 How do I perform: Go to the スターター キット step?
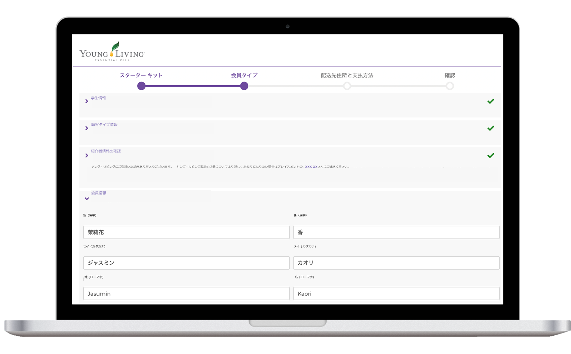[x=141, y=75]
